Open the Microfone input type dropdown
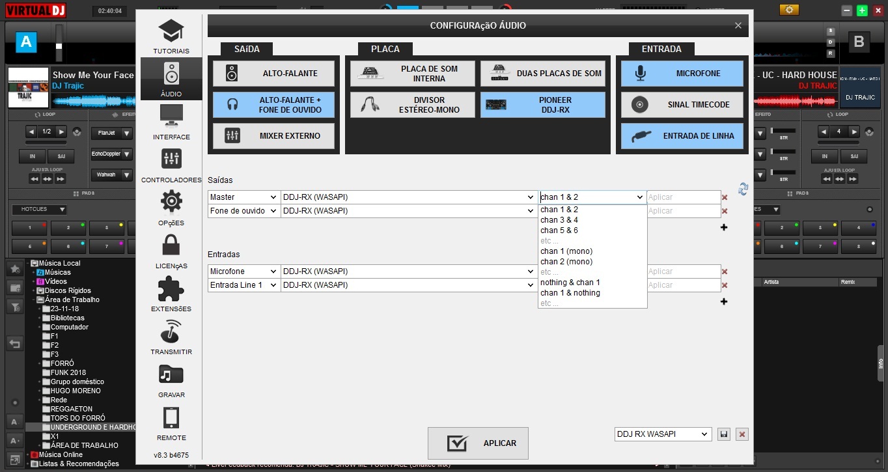 244,271
